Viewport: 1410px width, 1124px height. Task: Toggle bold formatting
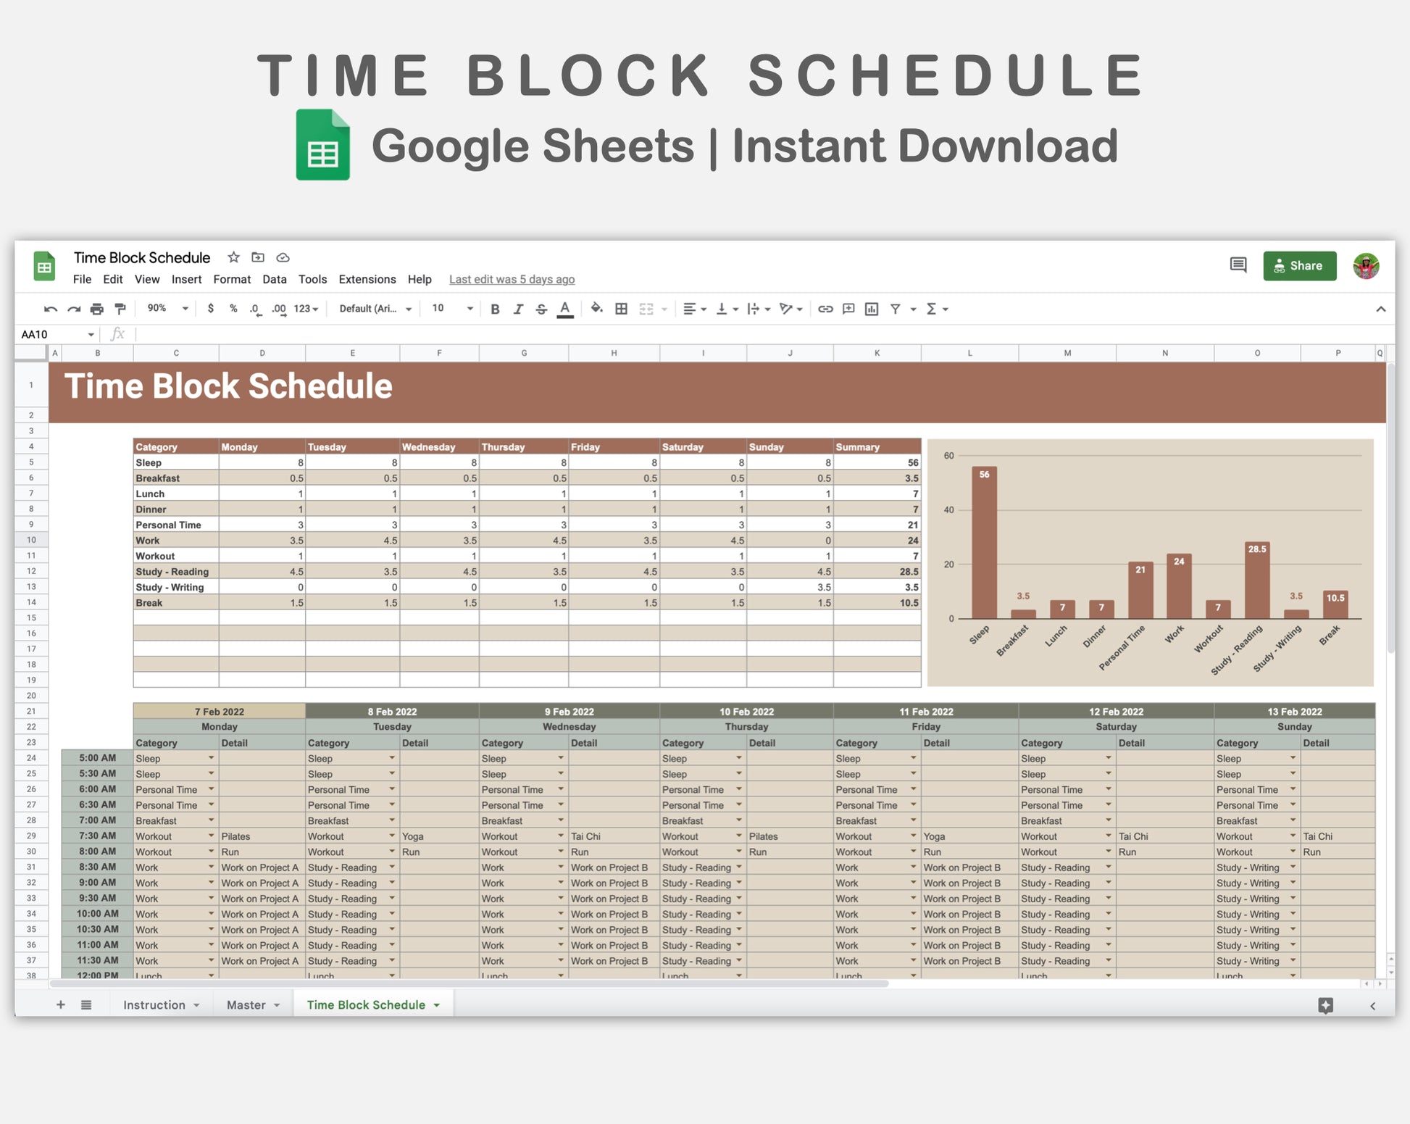point(495,309)
